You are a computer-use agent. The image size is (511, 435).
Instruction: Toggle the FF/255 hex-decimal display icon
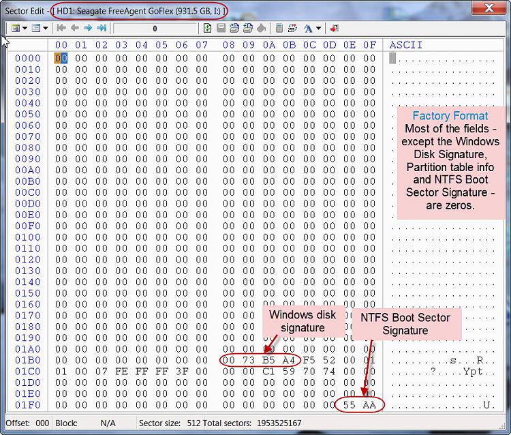coord(293,29)
